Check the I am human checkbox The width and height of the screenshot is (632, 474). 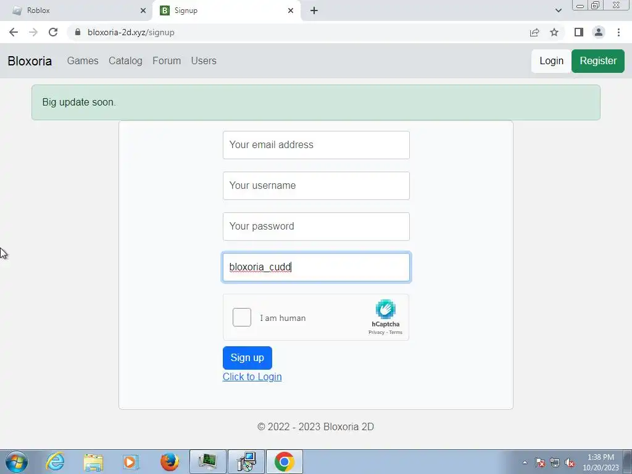tap(242, 317)
